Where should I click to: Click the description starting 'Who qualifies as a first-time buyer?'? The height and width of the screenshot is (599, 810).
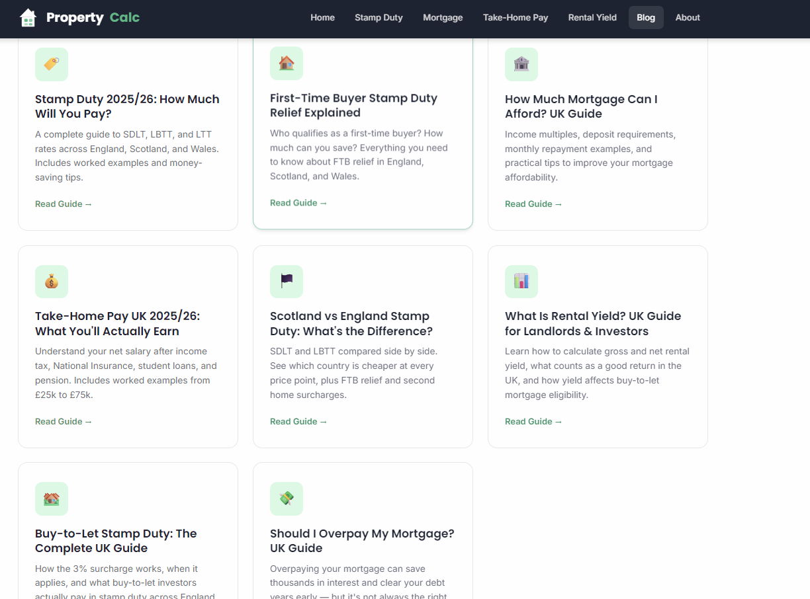359,155
